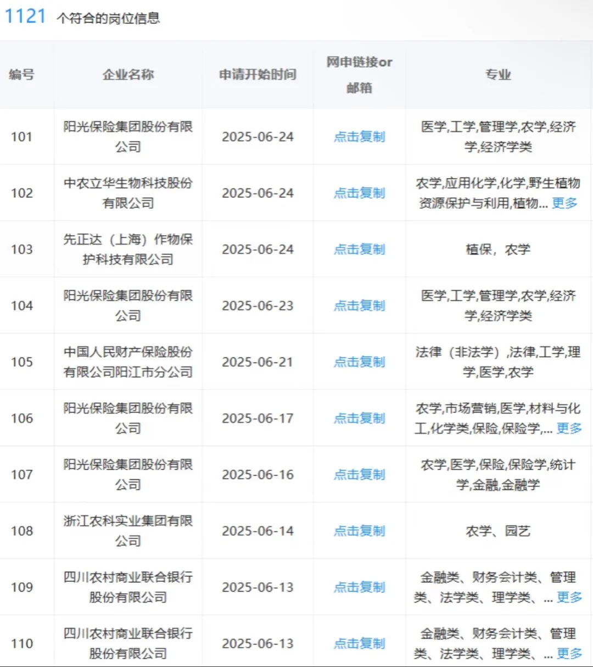593x667 pixels.
Task: Expand 更多 majors for row 102
Action: [564, 203]
